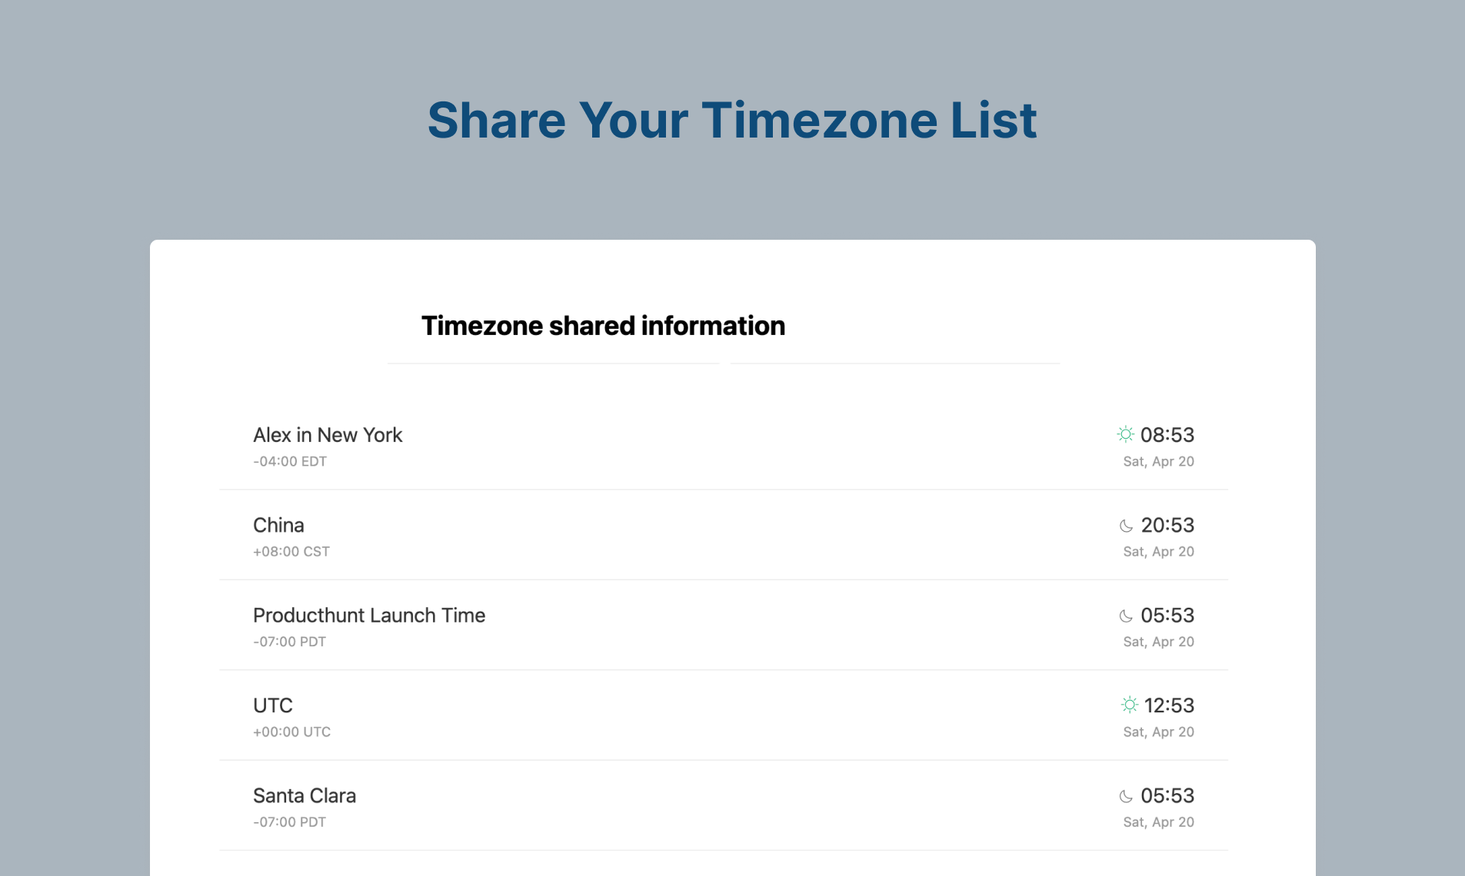Click moon icon in Producthunt Launch Time row
Viewport: 1465px width, 876px height.
1126,616
